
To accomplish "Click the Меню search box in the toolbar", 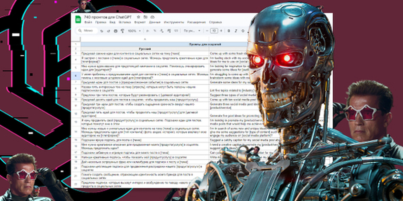I will point(87,31).
